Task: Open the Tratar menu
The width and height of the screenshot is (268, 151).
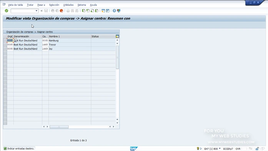Action: pyautogui.click(x=30, y=5)
